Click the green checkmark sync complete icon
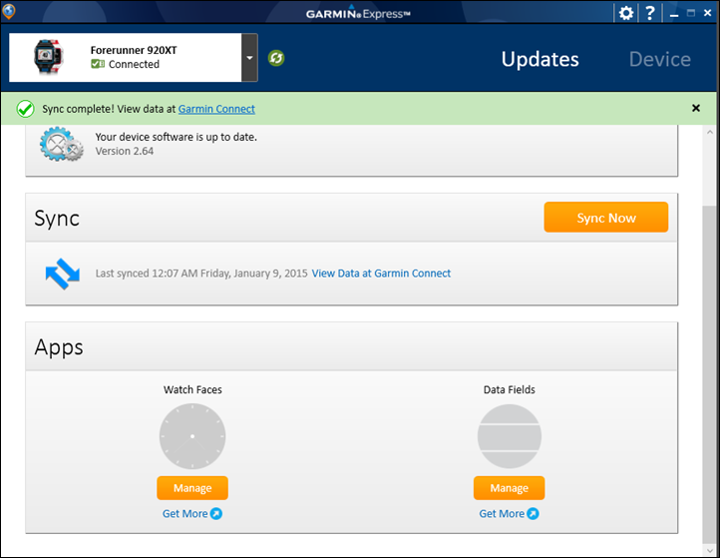This screenshot has width=720, height=558. click(x=25, y=109)
